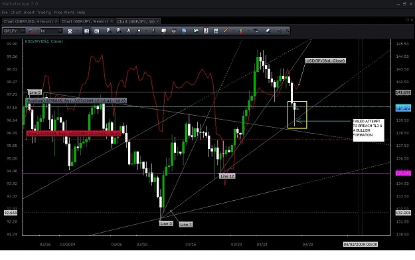Click the USD/JPY(Bid, Close) legend text

[44, 41]
